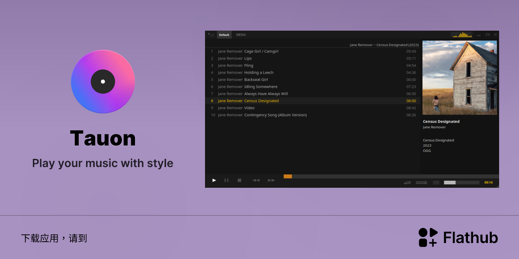This screenshot has height=259, width=519.
Task: Click the Flathub logo
Action: pyautogui.click(x=458, y=237)
